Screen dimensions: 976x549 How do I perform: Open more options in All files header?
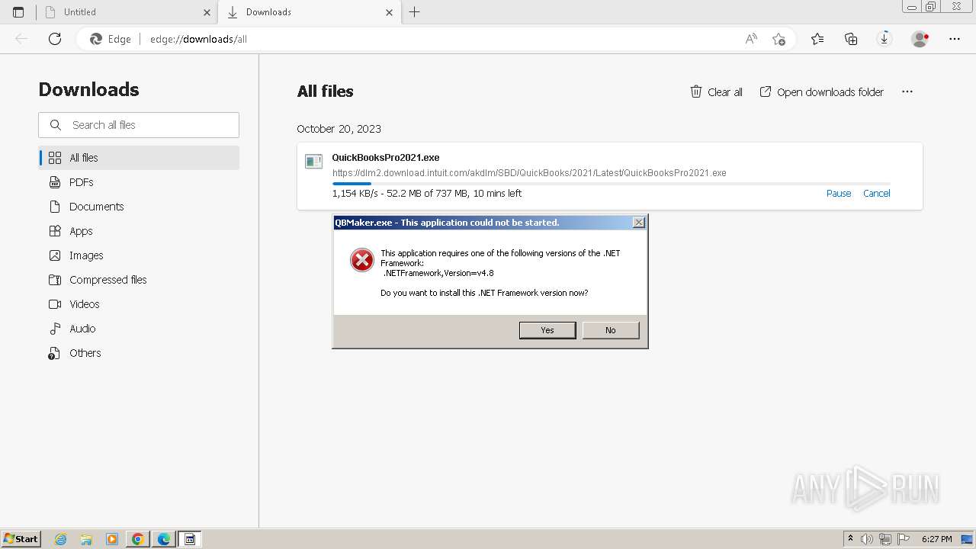(907, 92)
